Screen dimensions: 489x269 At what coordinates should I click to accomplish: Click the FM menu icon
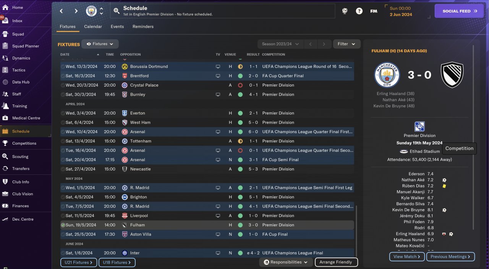pyautogui.click(x=374, y=11)
